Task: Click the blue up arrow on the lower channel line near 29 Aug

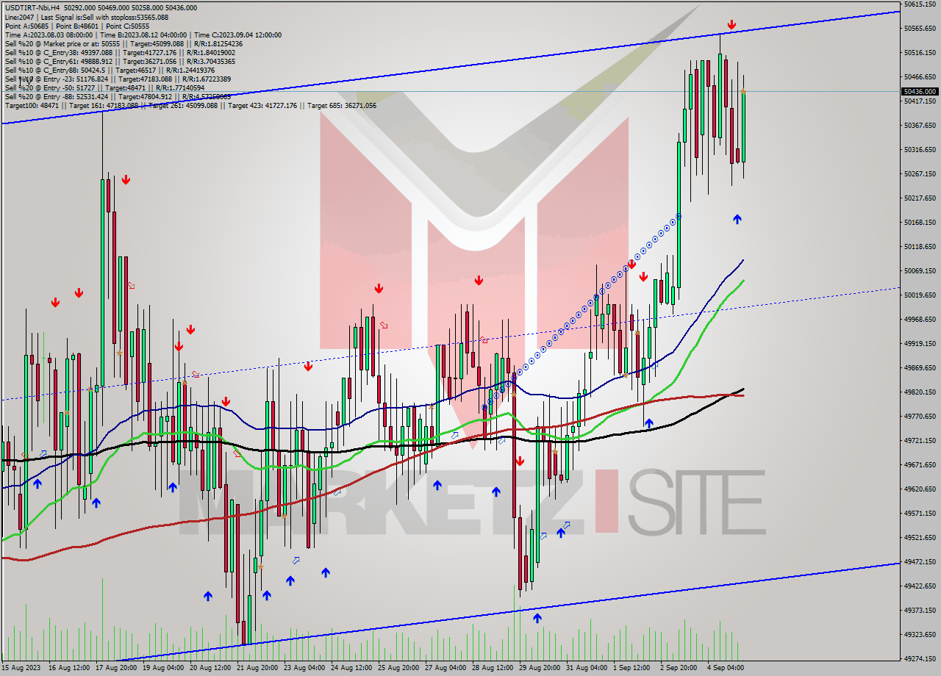Action: [537, 619]
